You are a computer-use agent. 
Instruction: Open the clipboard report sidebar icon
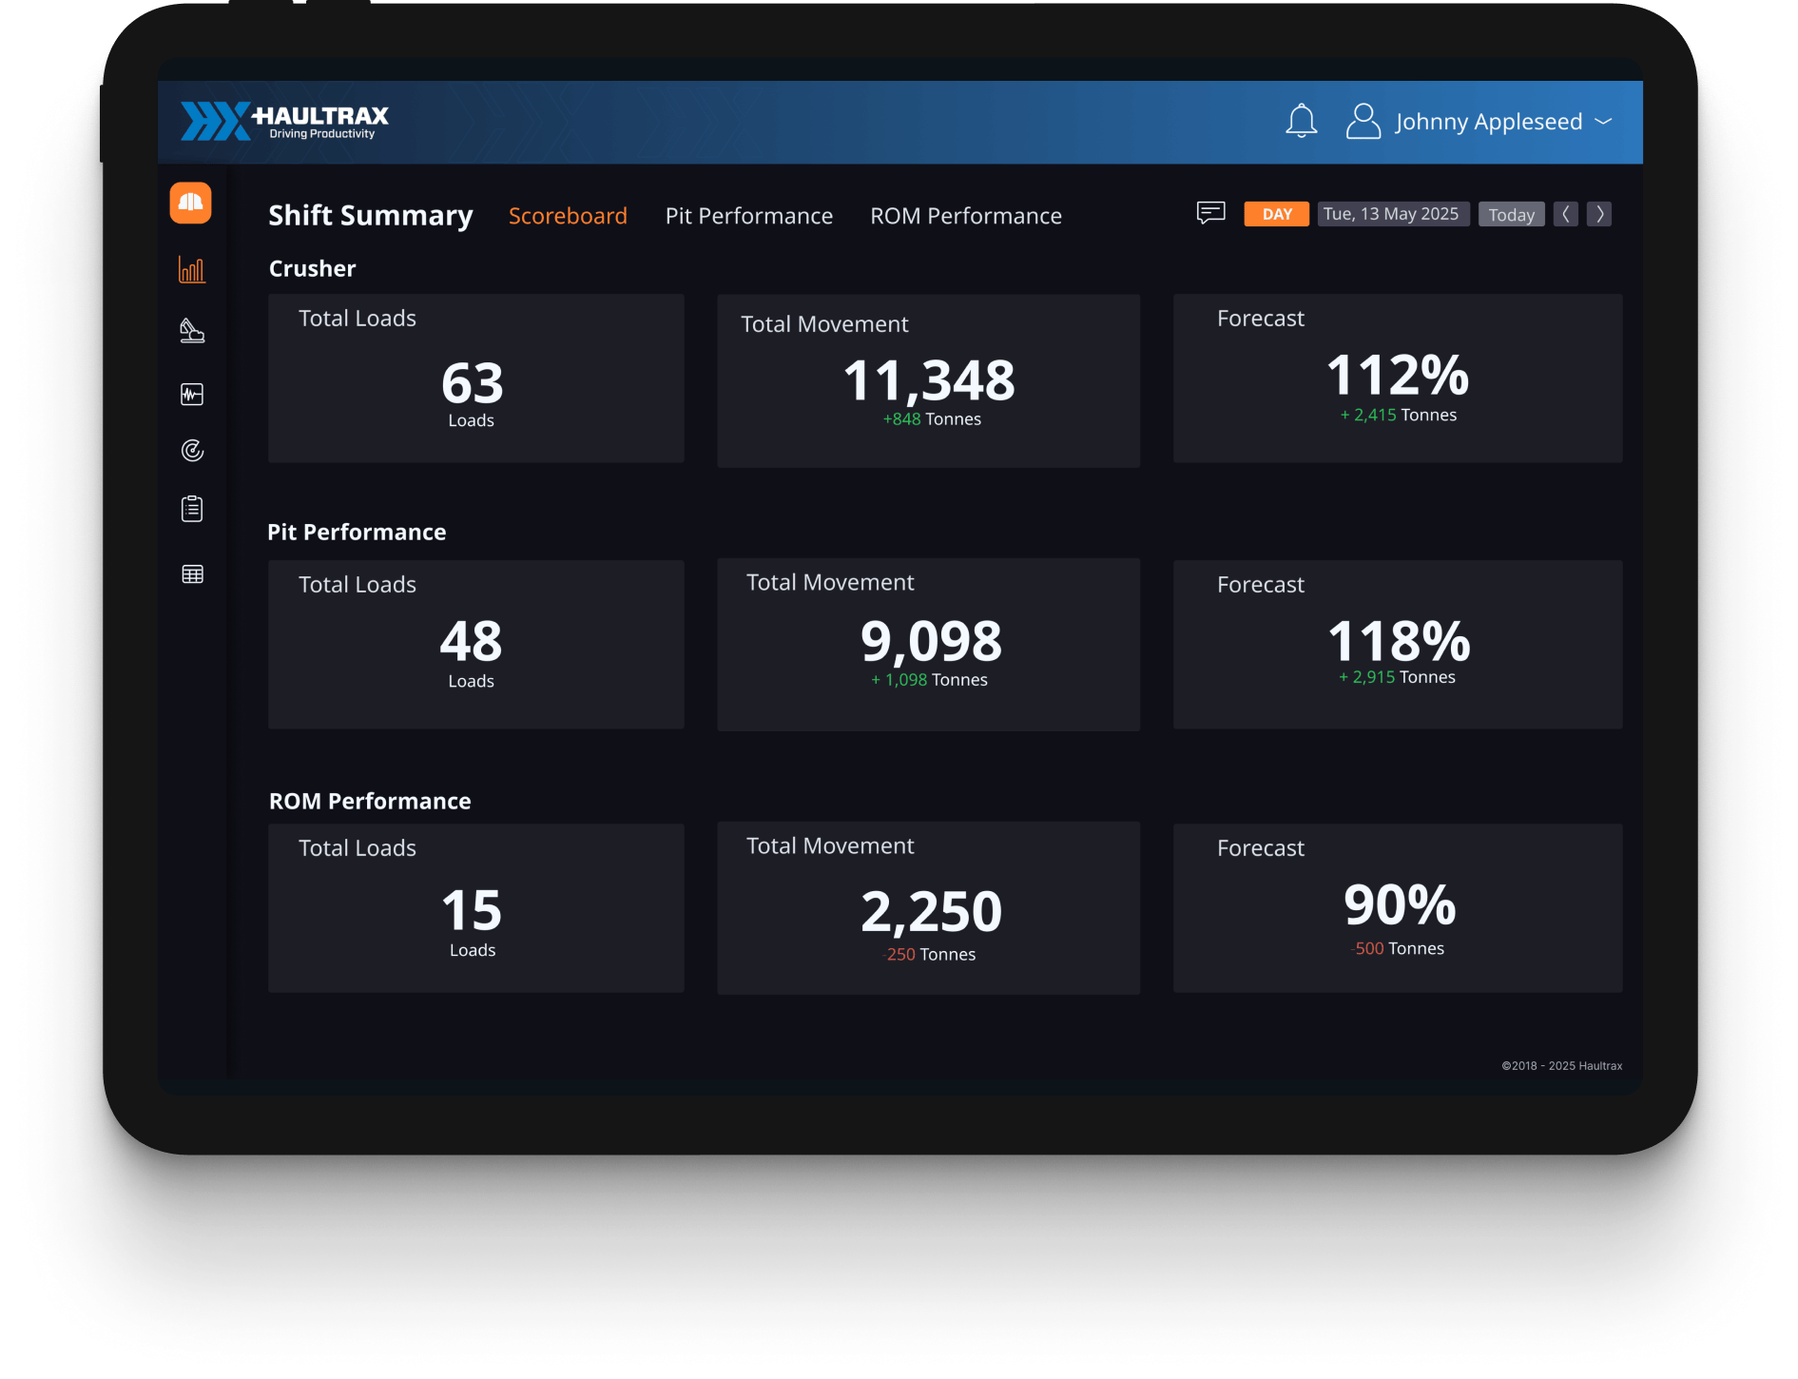coord(192,509)
